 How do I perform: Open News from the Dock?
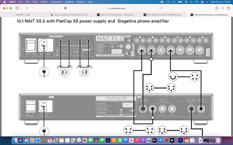point(131,140)
